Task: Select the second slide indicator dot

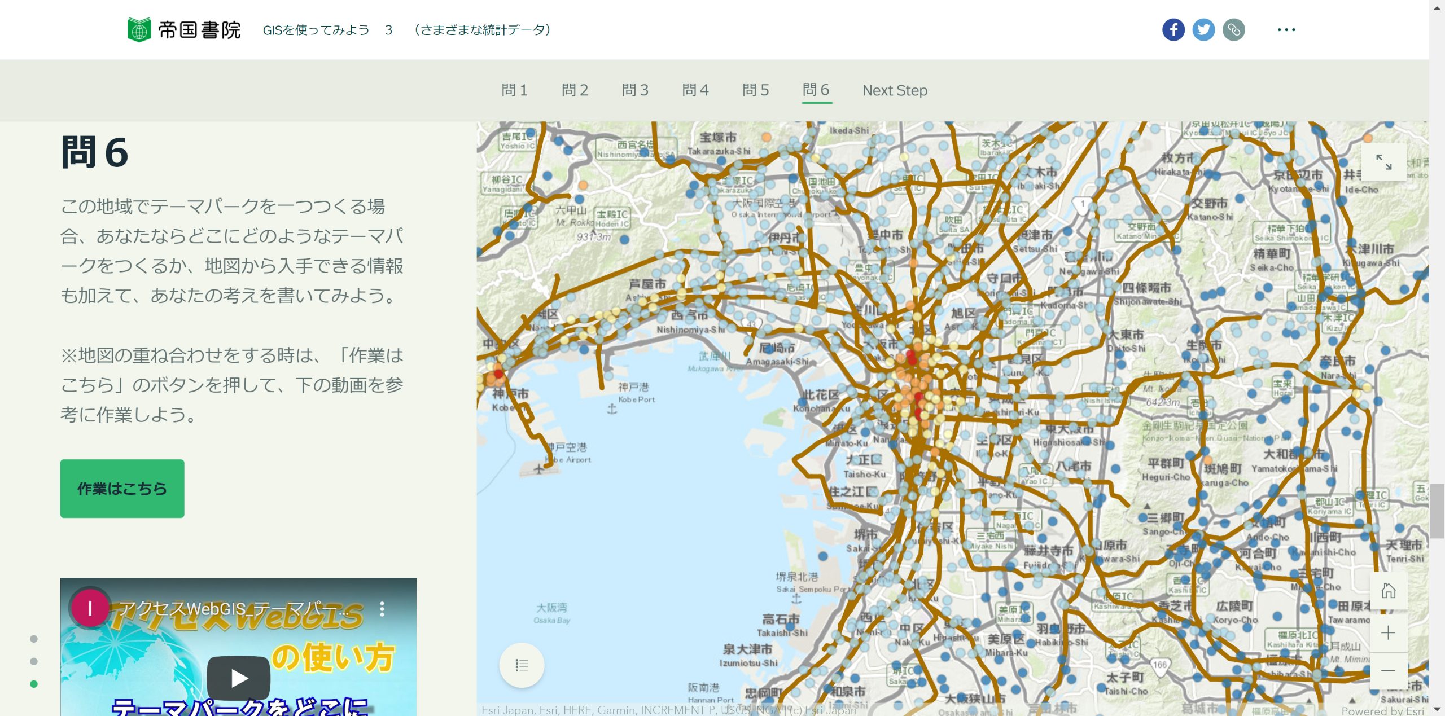Action: coord(33,662)
